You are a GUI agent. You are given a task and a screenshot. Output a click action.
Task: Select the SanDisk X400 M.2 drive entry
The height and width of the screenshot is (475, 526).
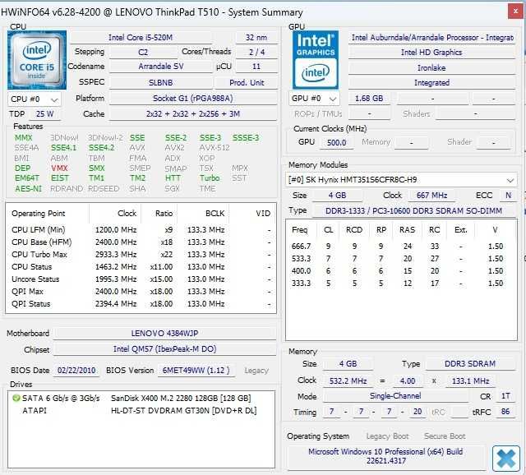click(x=141, y=399)
